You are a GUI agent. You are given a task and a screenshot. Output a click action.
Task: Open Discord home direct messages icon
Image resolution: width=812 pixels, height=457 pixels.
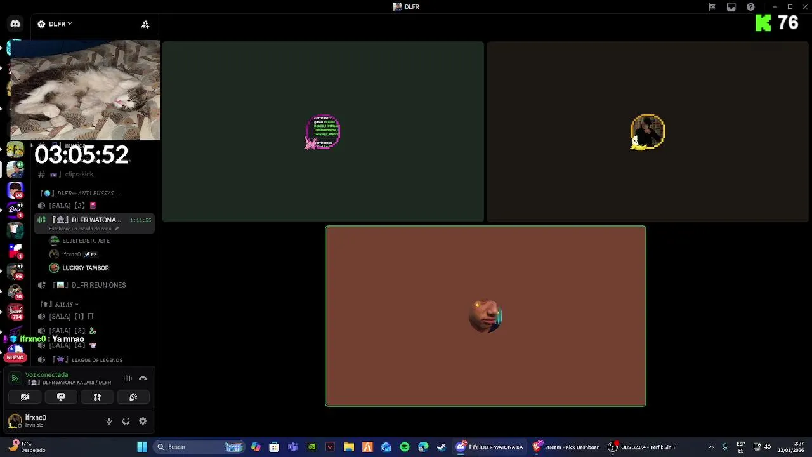tap(15, 24)
